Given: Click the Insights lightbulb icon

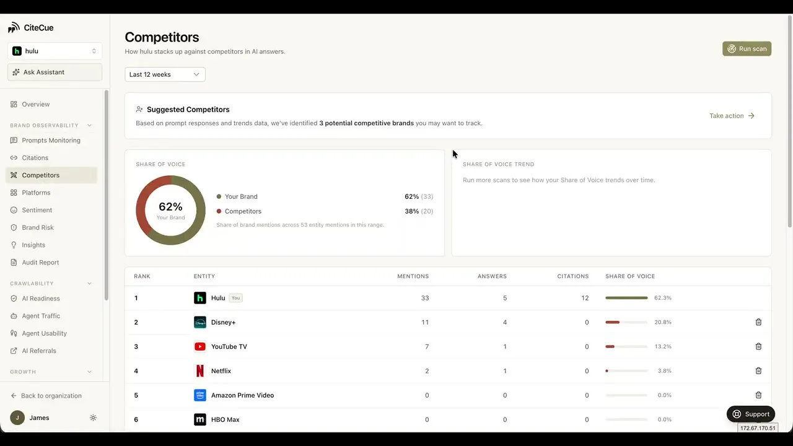Looking at the screenshot, I should [x=14, y=245].
